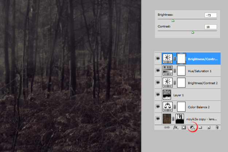Select the 'Layer 1' layer name
The image size is (228, 152).
click(x=178, y=95)
